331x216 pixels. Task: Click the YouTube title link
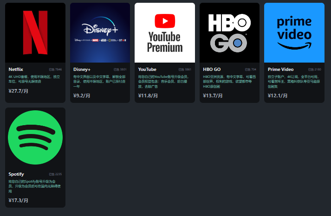click(147, 70)
